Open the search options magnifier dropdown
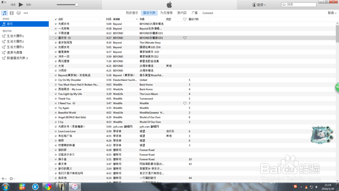Viewport: 339px width, 191px height. point(284,4)
